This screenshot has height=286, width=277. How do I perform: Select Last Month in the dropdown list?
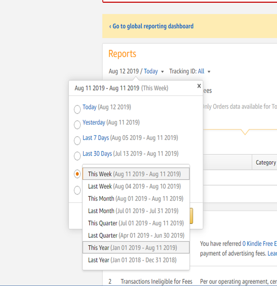(133, 211)
